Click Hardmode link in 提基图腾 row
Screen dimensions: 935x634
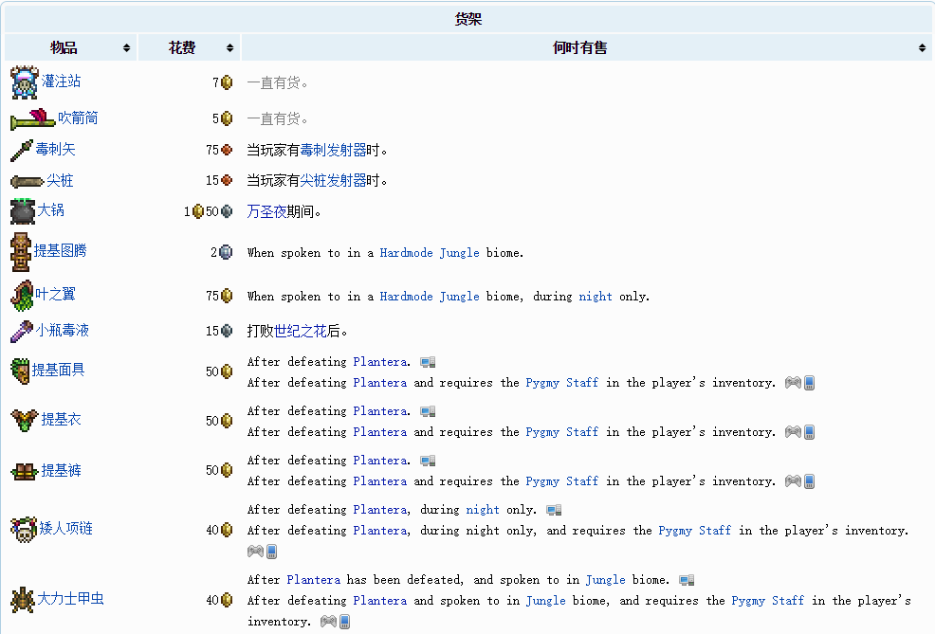[x=406, y=253]
